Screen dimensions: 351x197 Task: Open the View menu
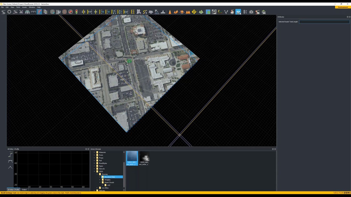[12, 7]
